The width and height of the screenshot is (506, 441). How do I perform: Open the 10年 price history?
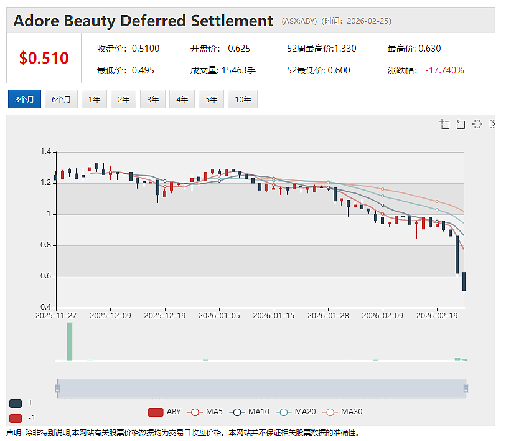click(x=243, y=99)
